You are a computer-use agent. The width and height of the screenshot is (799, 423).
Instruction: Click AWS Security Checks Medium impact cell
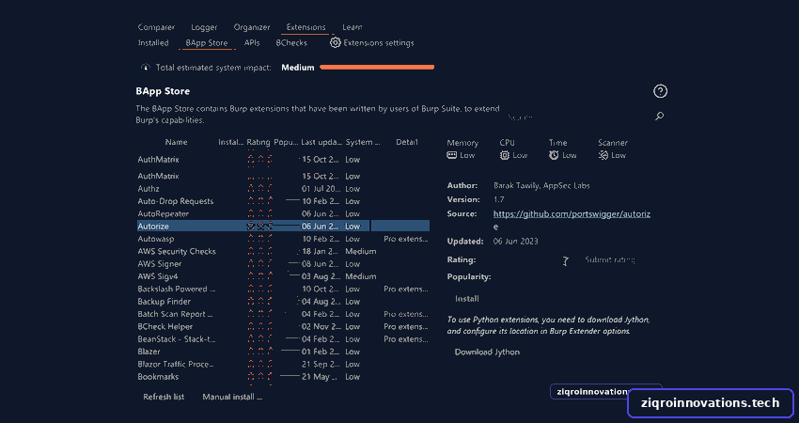tap(361, 251)
